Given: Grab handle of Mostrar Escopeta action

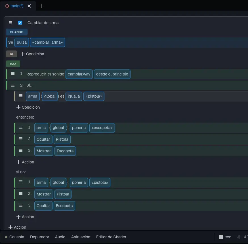Looking at the screenshot, I should (x=21, y=151).
